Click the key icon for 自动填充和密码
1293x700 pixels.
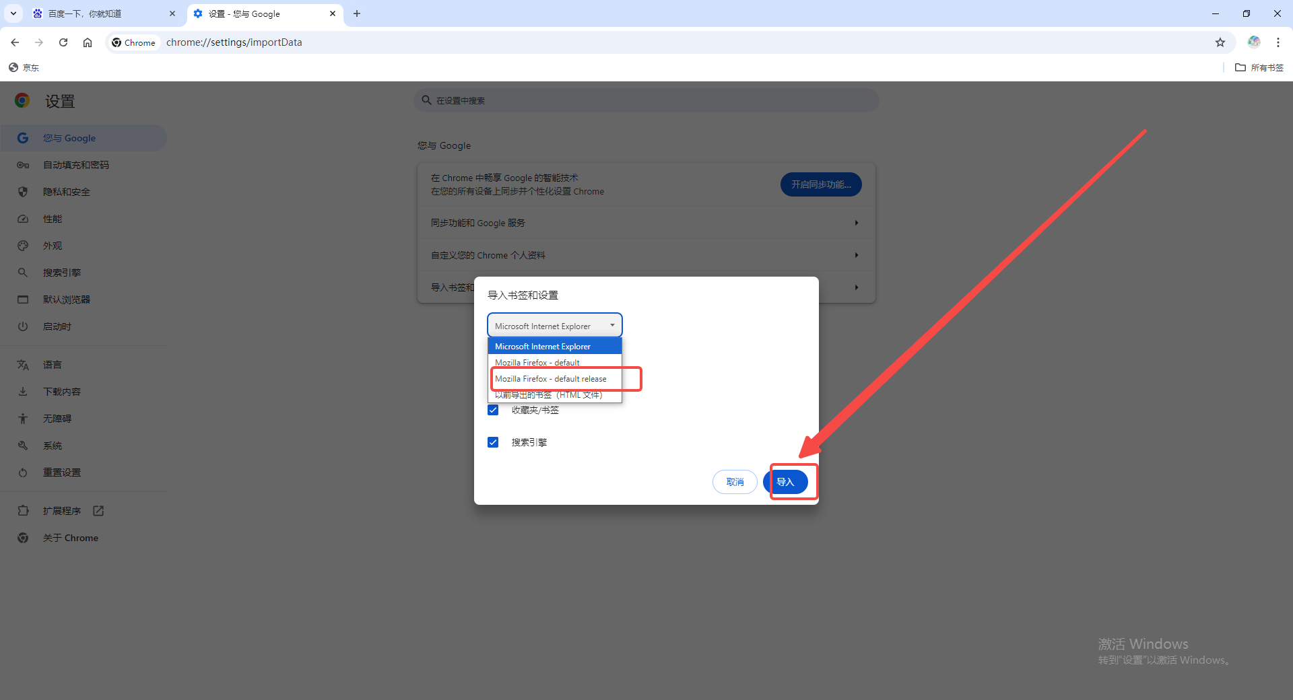tap(23, 165)
